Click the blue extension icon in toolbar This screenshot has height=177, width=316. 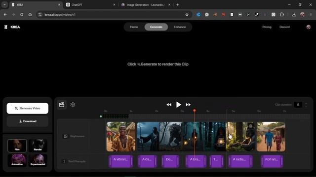(198, 14)
